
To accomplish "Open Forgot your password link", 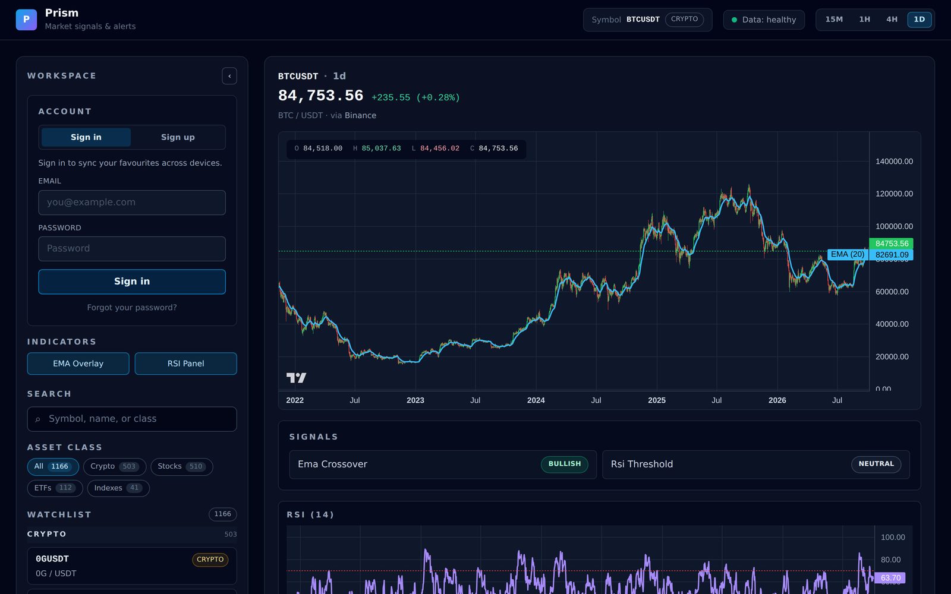I will [x=132, y=308].
